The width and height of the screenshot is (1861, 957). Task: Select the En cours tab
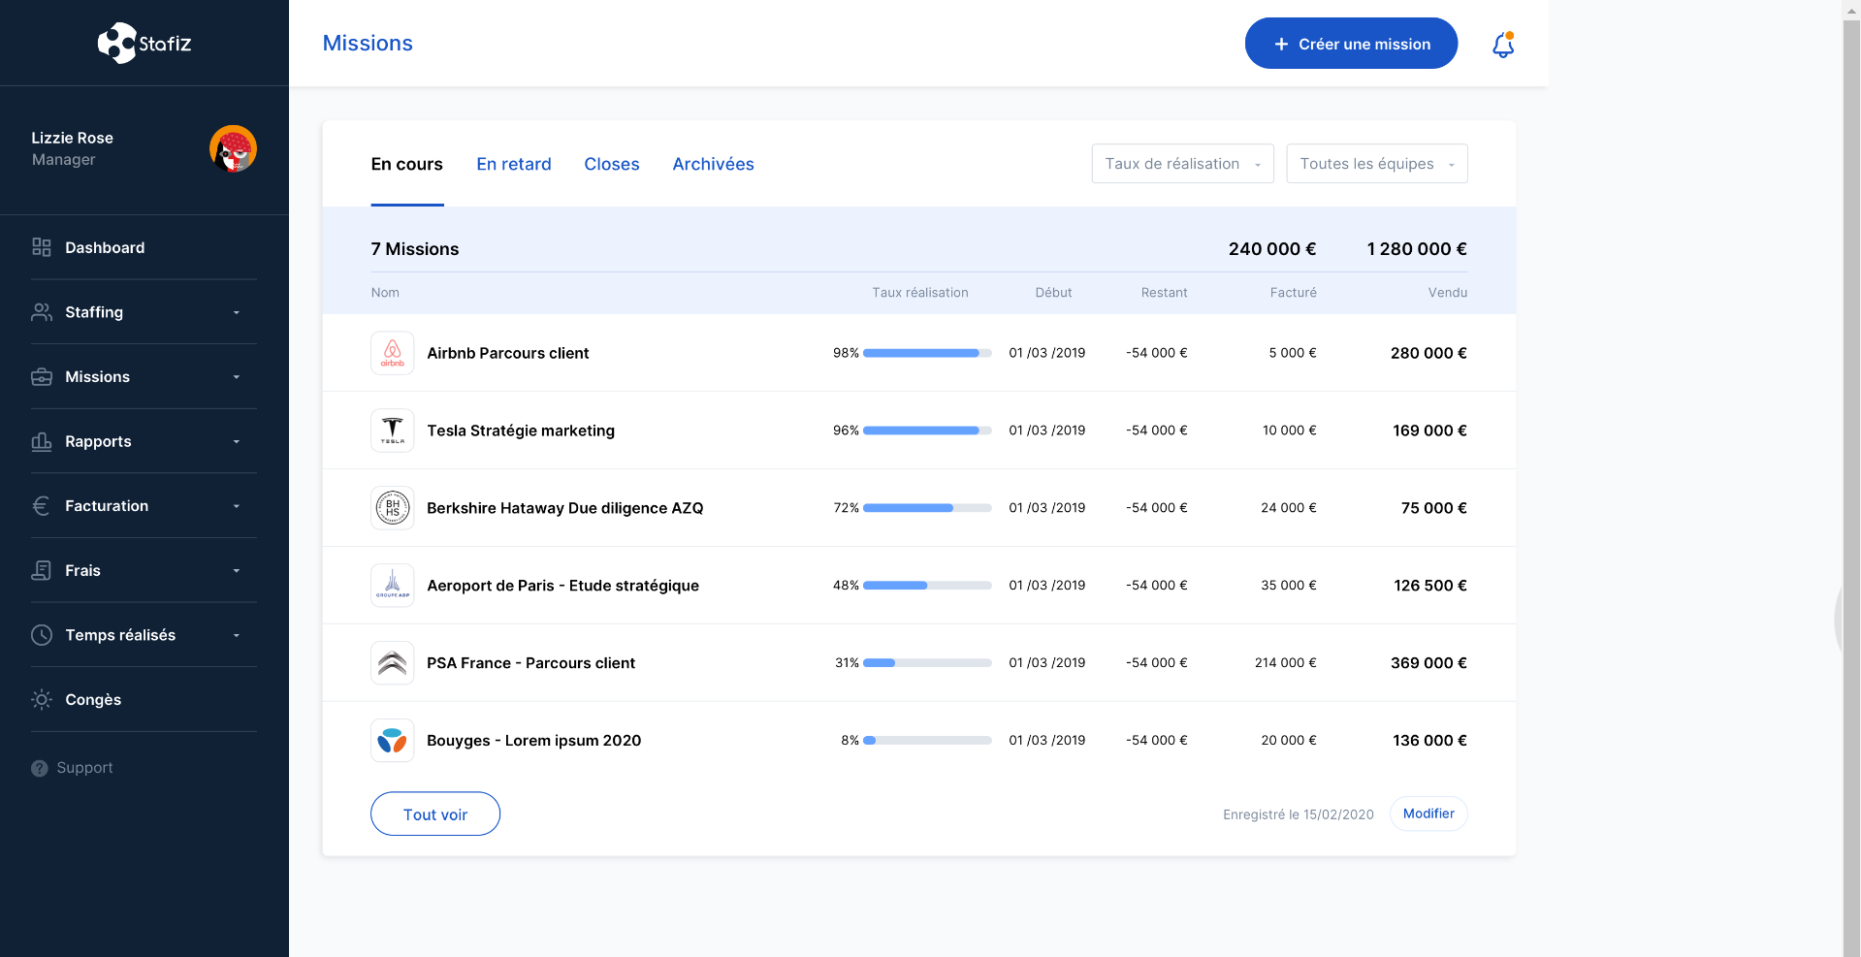coord(406,164)
